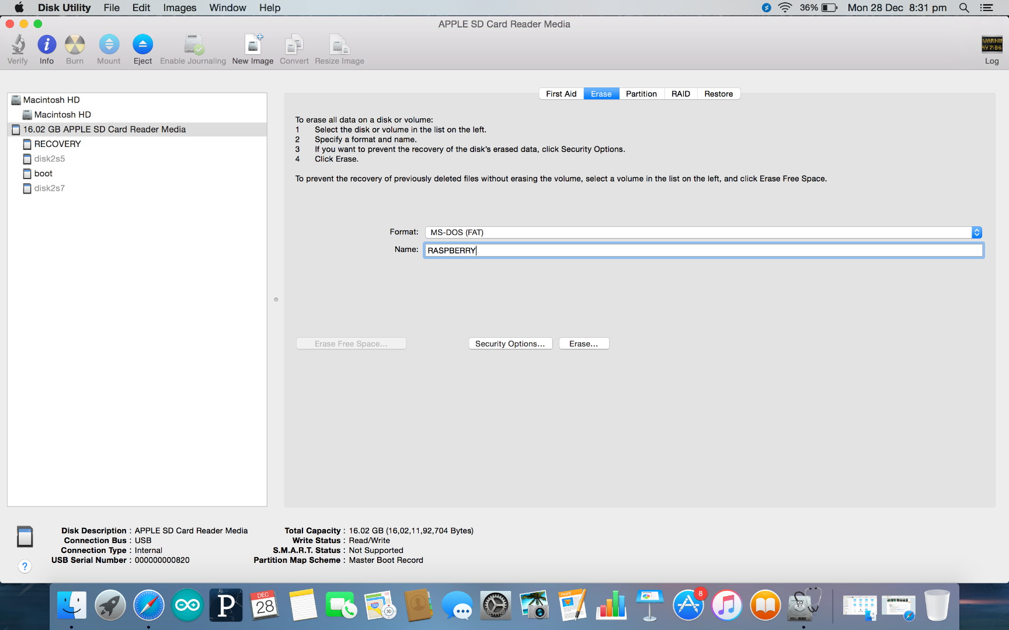Open the File menu
Image resolution: width=1009 pixels, height=630 pixels.
[x=112, y=8]
